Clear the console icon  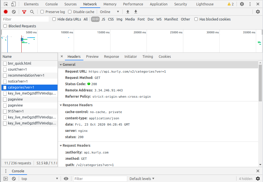(14, 179)
